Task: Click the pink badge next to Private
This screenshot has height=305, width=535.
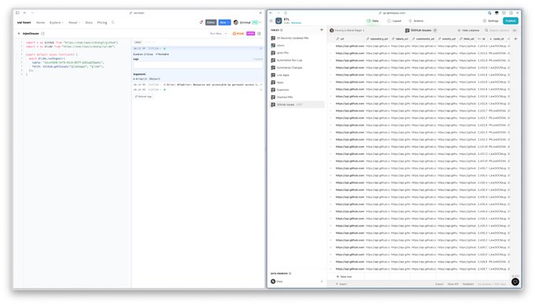Action: click(x=250, y=33)
